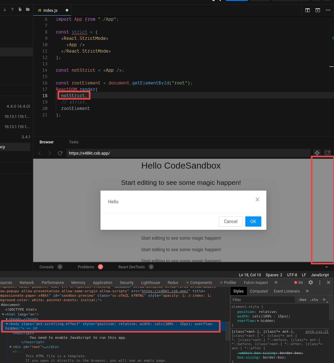Screen dimensions: 334x363
Task: Expand the head element node
Action: [x=7, y=319]
